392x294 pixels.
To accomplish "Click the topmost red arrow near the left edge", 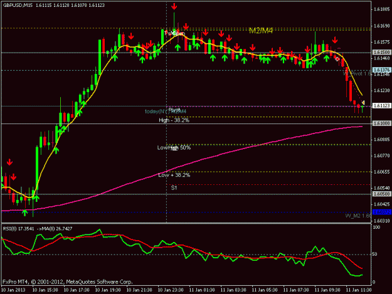I will [x=9, y=162].
